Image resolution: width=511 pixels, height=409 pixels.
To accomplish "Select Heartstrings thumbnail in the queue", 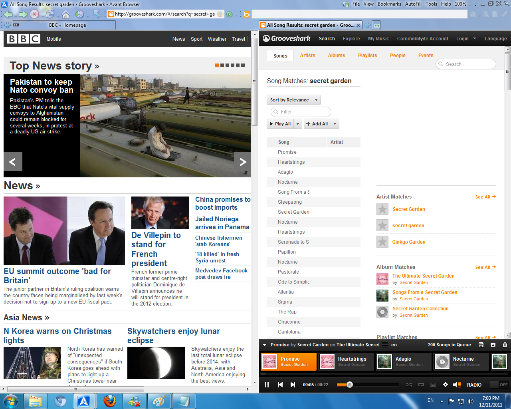I will point(327,361).
